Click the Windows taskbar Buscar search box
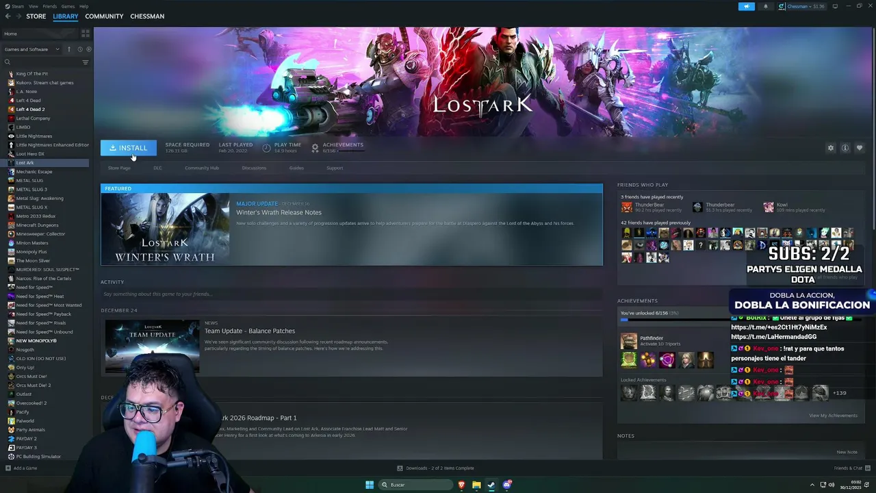This screenshot has height=493, width=876. pyautogui.click(x=415, y=485)
